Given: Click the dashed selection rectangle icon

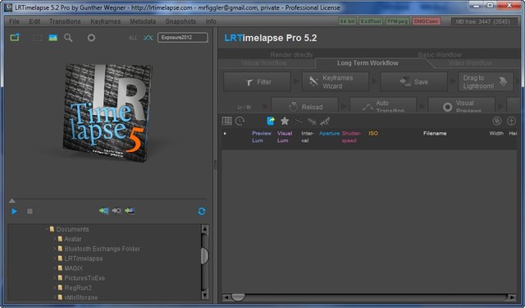Looking at the screenshot, I should pyautogui.click(x=38, y=38).
